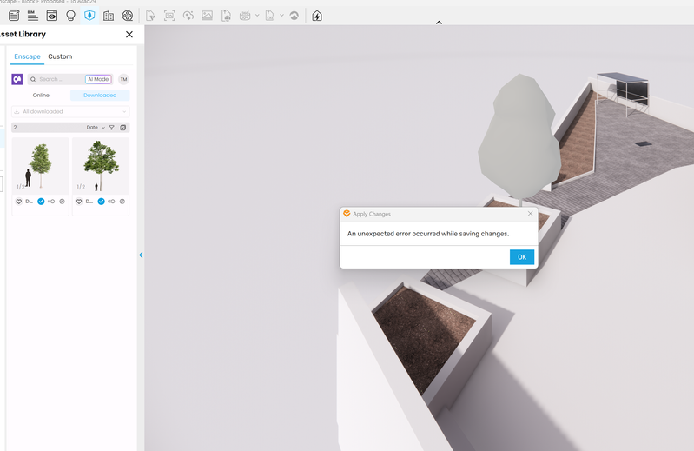The image size is (694, 451).
Task: Click the white tree placeholder in viewport
Action: pyautogui.click(x=519, y=137)
